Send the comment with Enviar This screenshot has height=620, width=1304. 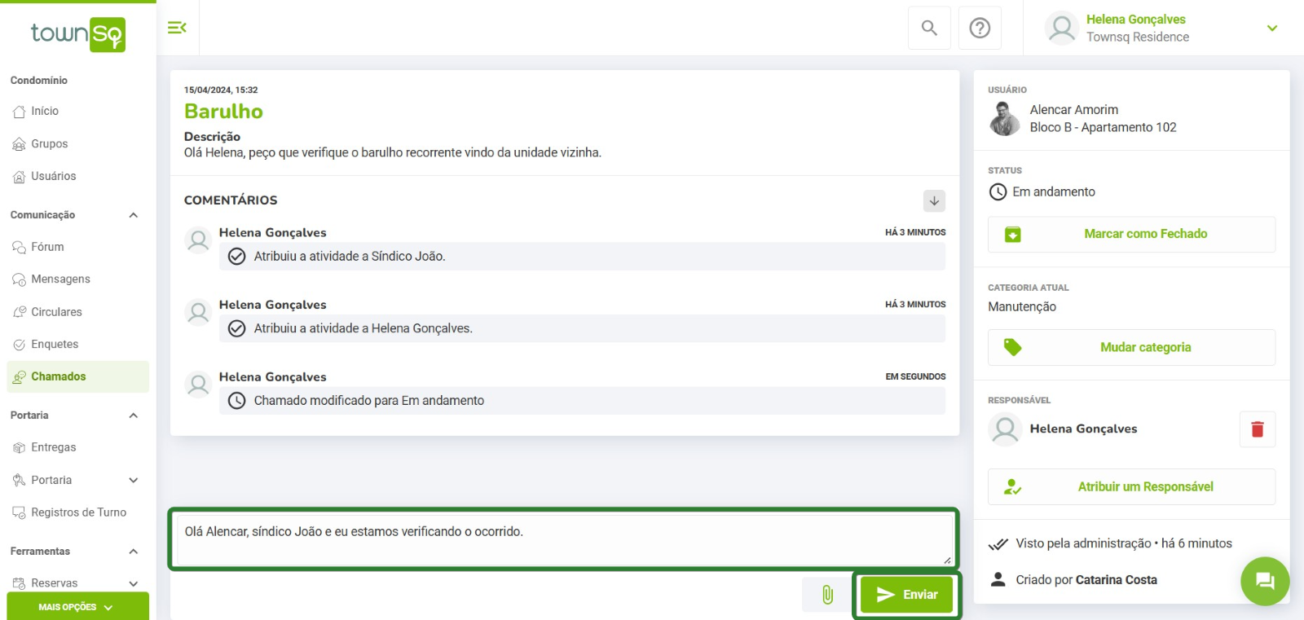point(906,595)
